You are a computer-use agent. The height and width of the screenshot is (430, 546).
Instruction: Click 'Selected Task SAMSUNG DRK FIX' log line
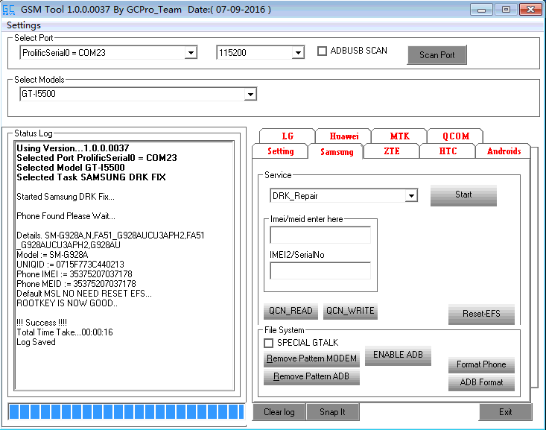tap(91, 177)
